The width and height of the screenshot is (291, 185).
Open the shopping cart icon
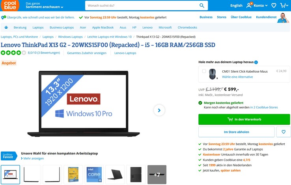click(x=284, y=5)
